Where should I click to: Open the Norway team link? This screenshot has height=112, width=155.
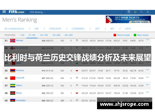20,41
